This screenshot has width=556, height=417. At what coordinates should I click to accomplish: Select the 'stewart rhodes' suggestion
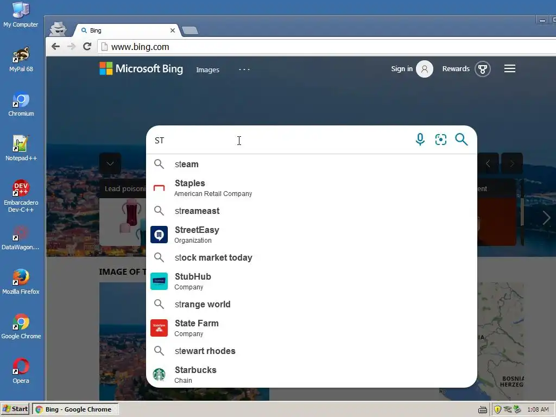[x=311, y=351]
